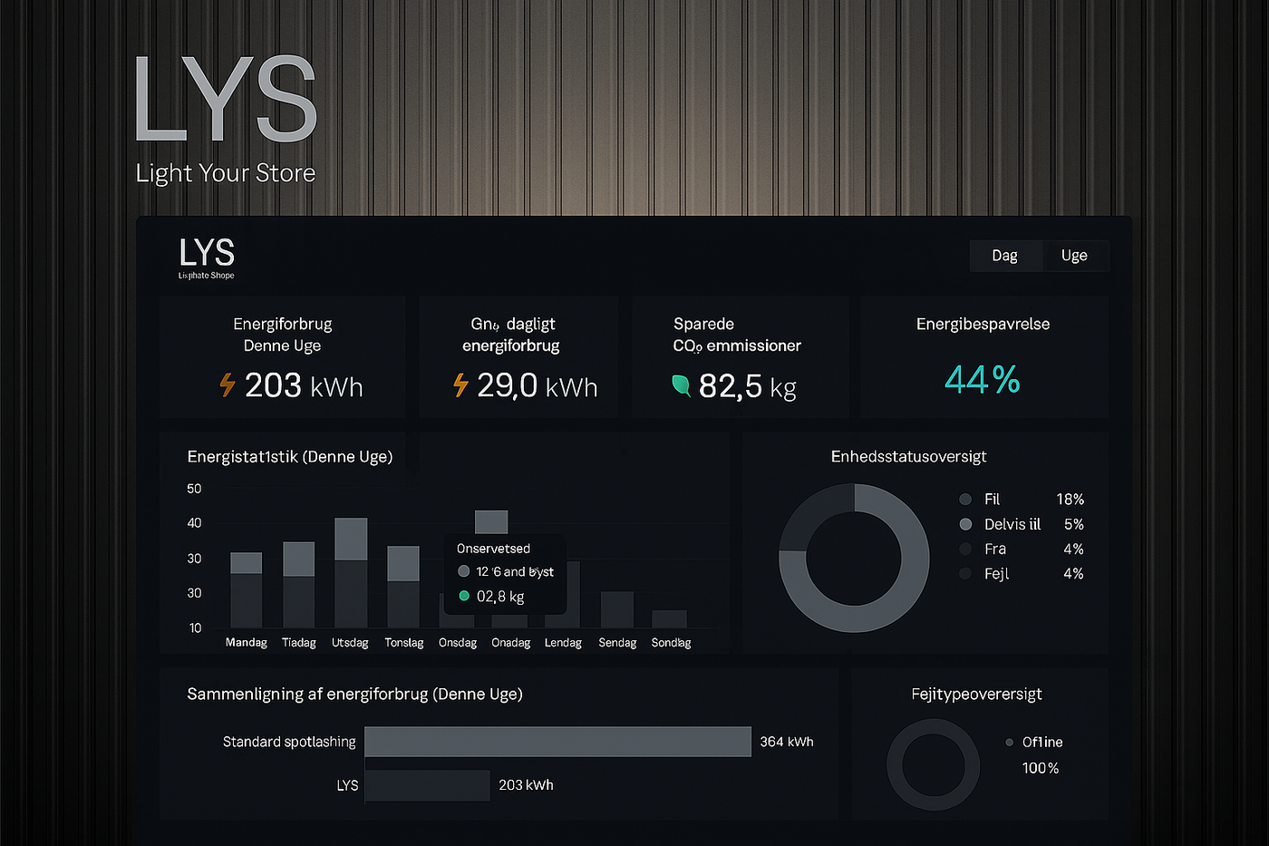Screen dimensions: 1269x846
Task: Open the Energiforbrug Denne Uge card
Action: click(282, 356)
